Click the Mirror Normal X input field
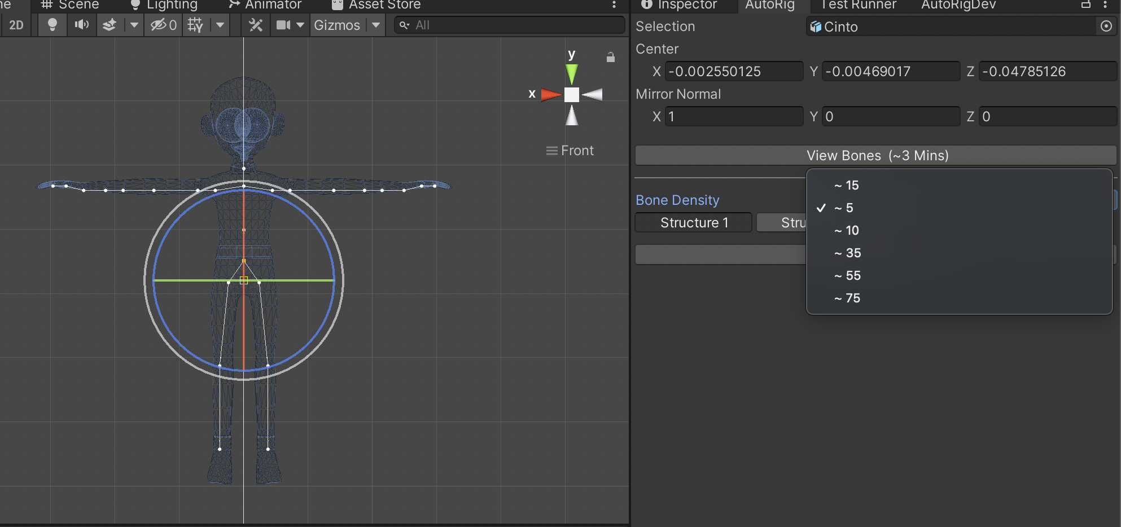 coord(733,117)
